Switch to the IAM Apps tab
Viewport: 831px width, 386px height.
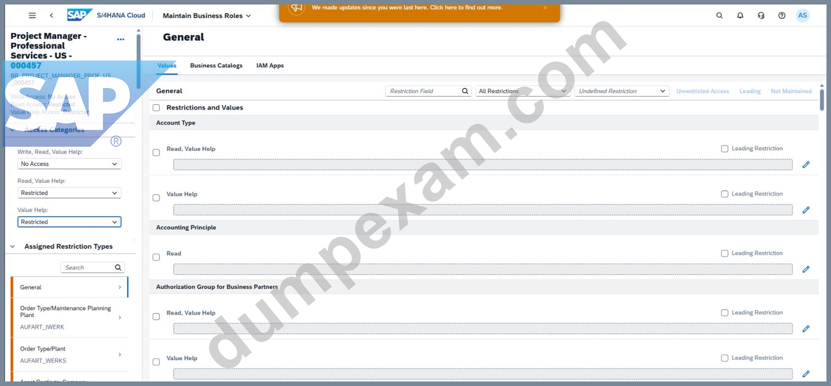click(270, 66)
